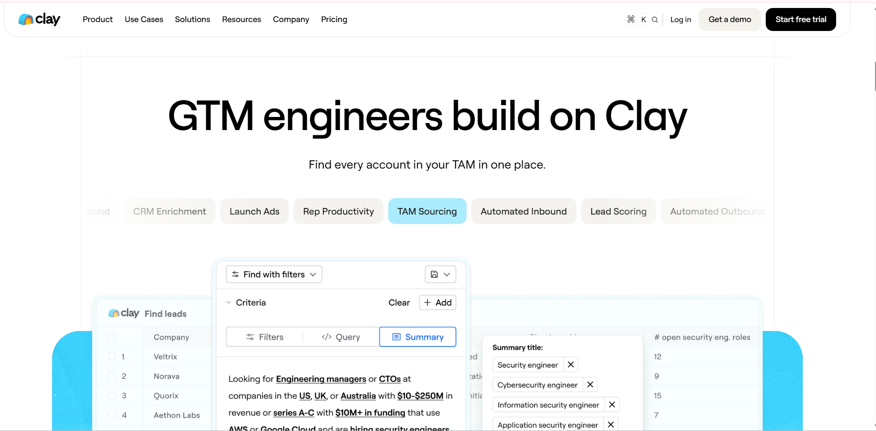
Task: Check the box for row 3 Quorix
Action: click(x=112, y=395)
